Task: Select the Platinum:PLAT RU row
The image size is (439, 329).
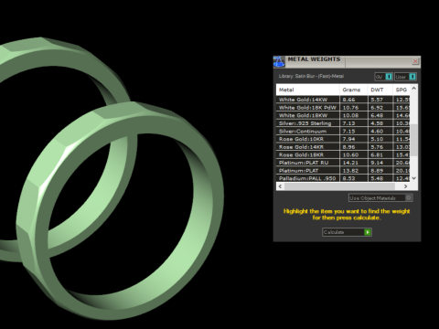Action: point(343,163)
